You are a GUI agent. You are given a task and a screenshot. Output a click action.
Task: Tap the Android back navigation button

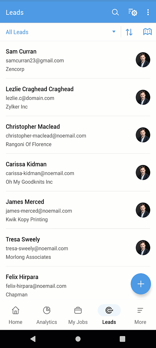click(x=33, y=339)
